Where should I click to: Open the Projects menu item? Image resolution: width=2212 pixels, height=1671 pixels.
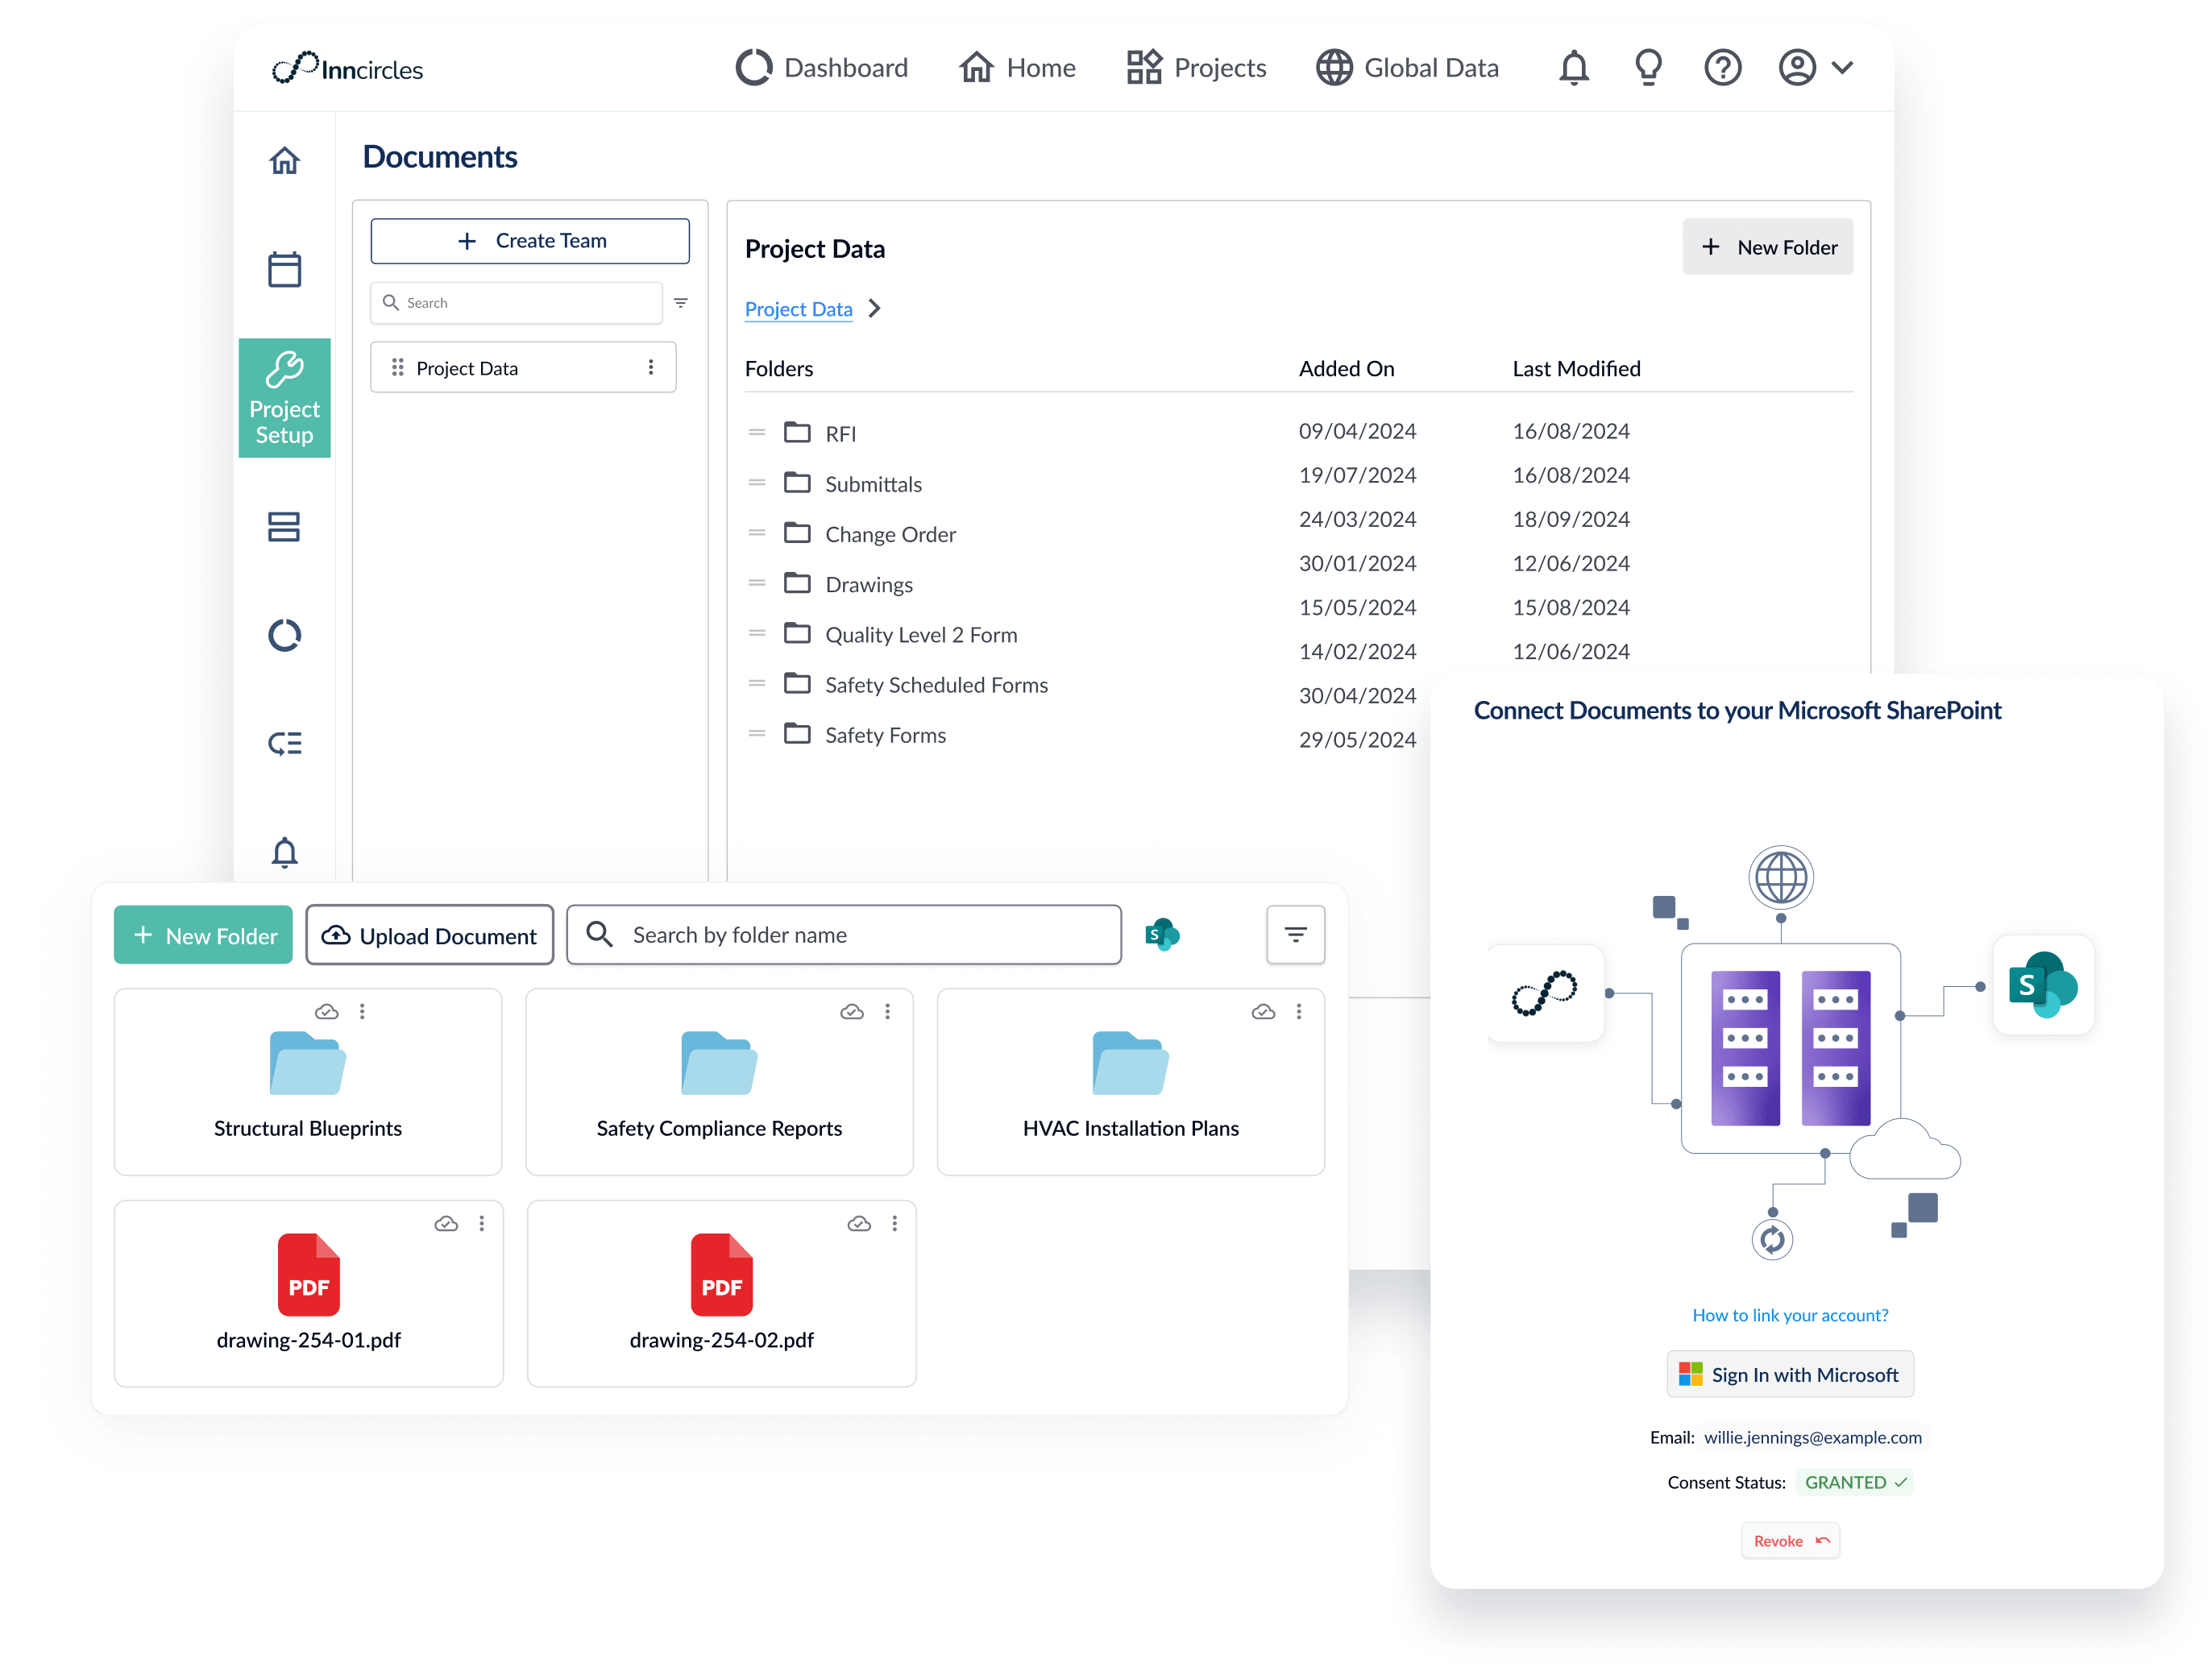(1196, 68)
